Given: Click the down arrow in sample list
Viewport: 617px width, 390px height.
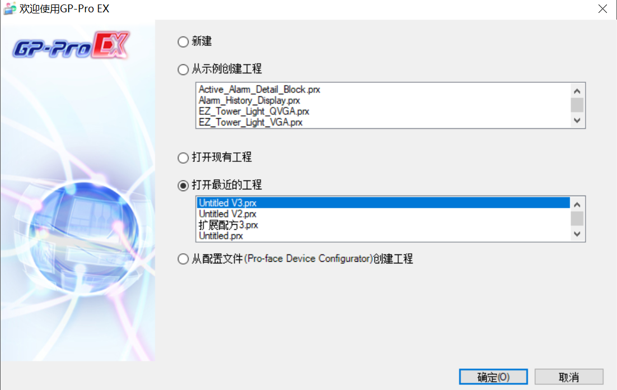Looking at the screenshot, I should (x=577, y=120).
